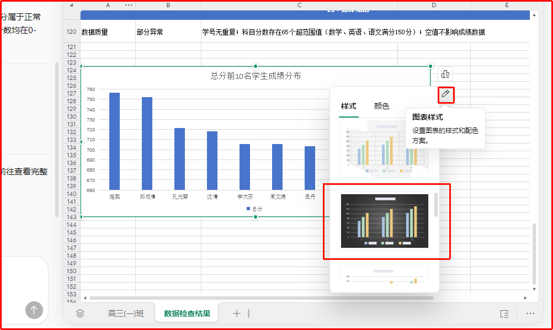Select the 样式 tab in the chart panel
553x330 pixels.
click(349, 105)
